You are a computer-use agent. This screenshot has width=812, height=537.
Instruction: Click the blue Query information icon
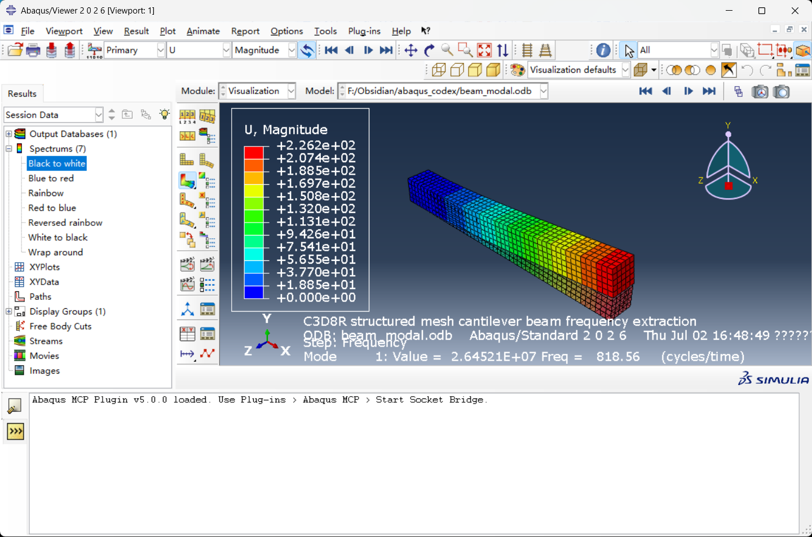[x=603, y=50]
